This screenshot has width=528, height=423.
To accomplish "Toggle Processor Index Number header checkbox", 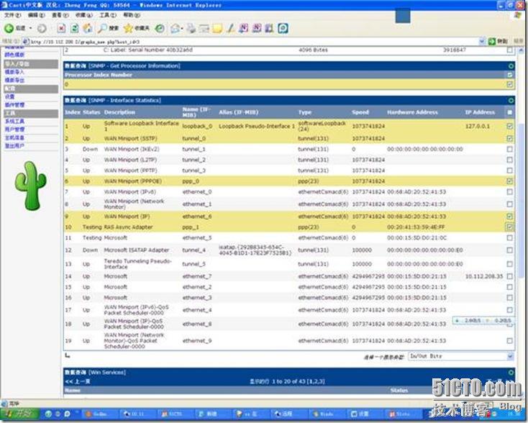I will [x=509, y=75].
